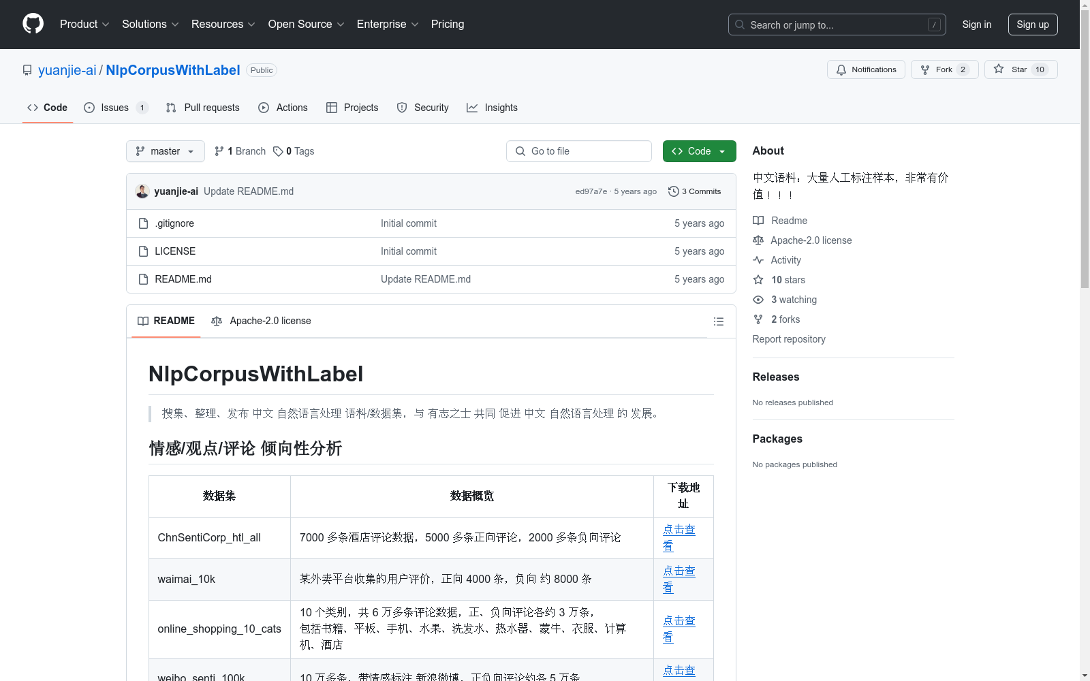View the 0 Tags list
Screen dimensions: 1090x681
(x=294, y=151)
